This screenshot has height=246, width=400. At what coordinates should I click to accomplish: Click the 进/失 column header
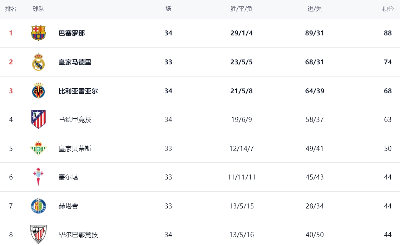point(315,9)
